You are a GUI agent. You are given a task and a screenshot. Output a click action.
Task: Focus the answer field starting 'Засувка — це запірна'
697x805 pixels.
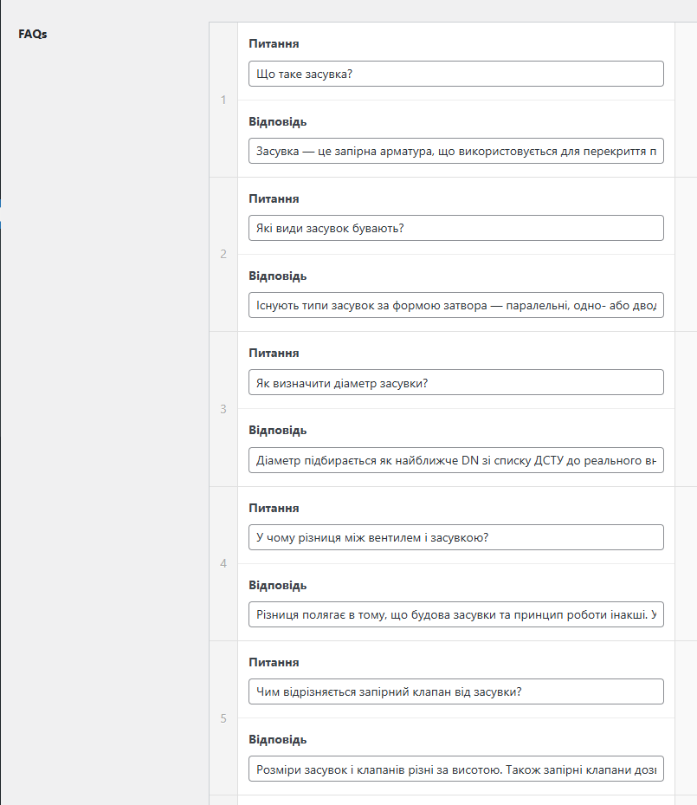coord(455,151)
